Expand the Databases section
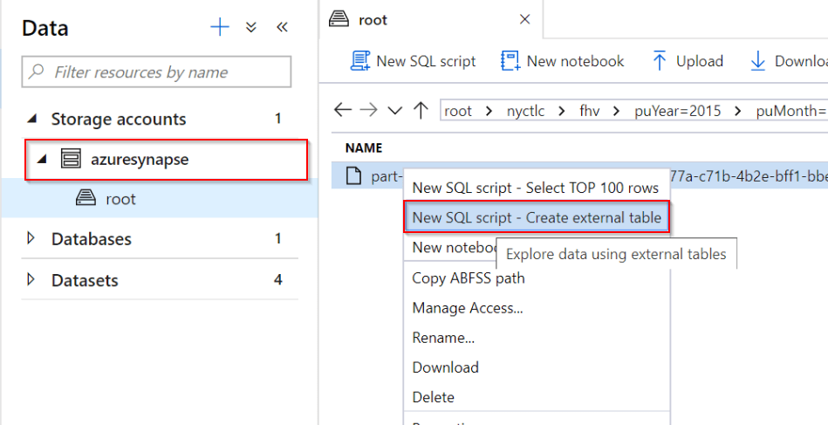Image resolution: width=828 pixels, height=425 pixels. tap(31, 238)
